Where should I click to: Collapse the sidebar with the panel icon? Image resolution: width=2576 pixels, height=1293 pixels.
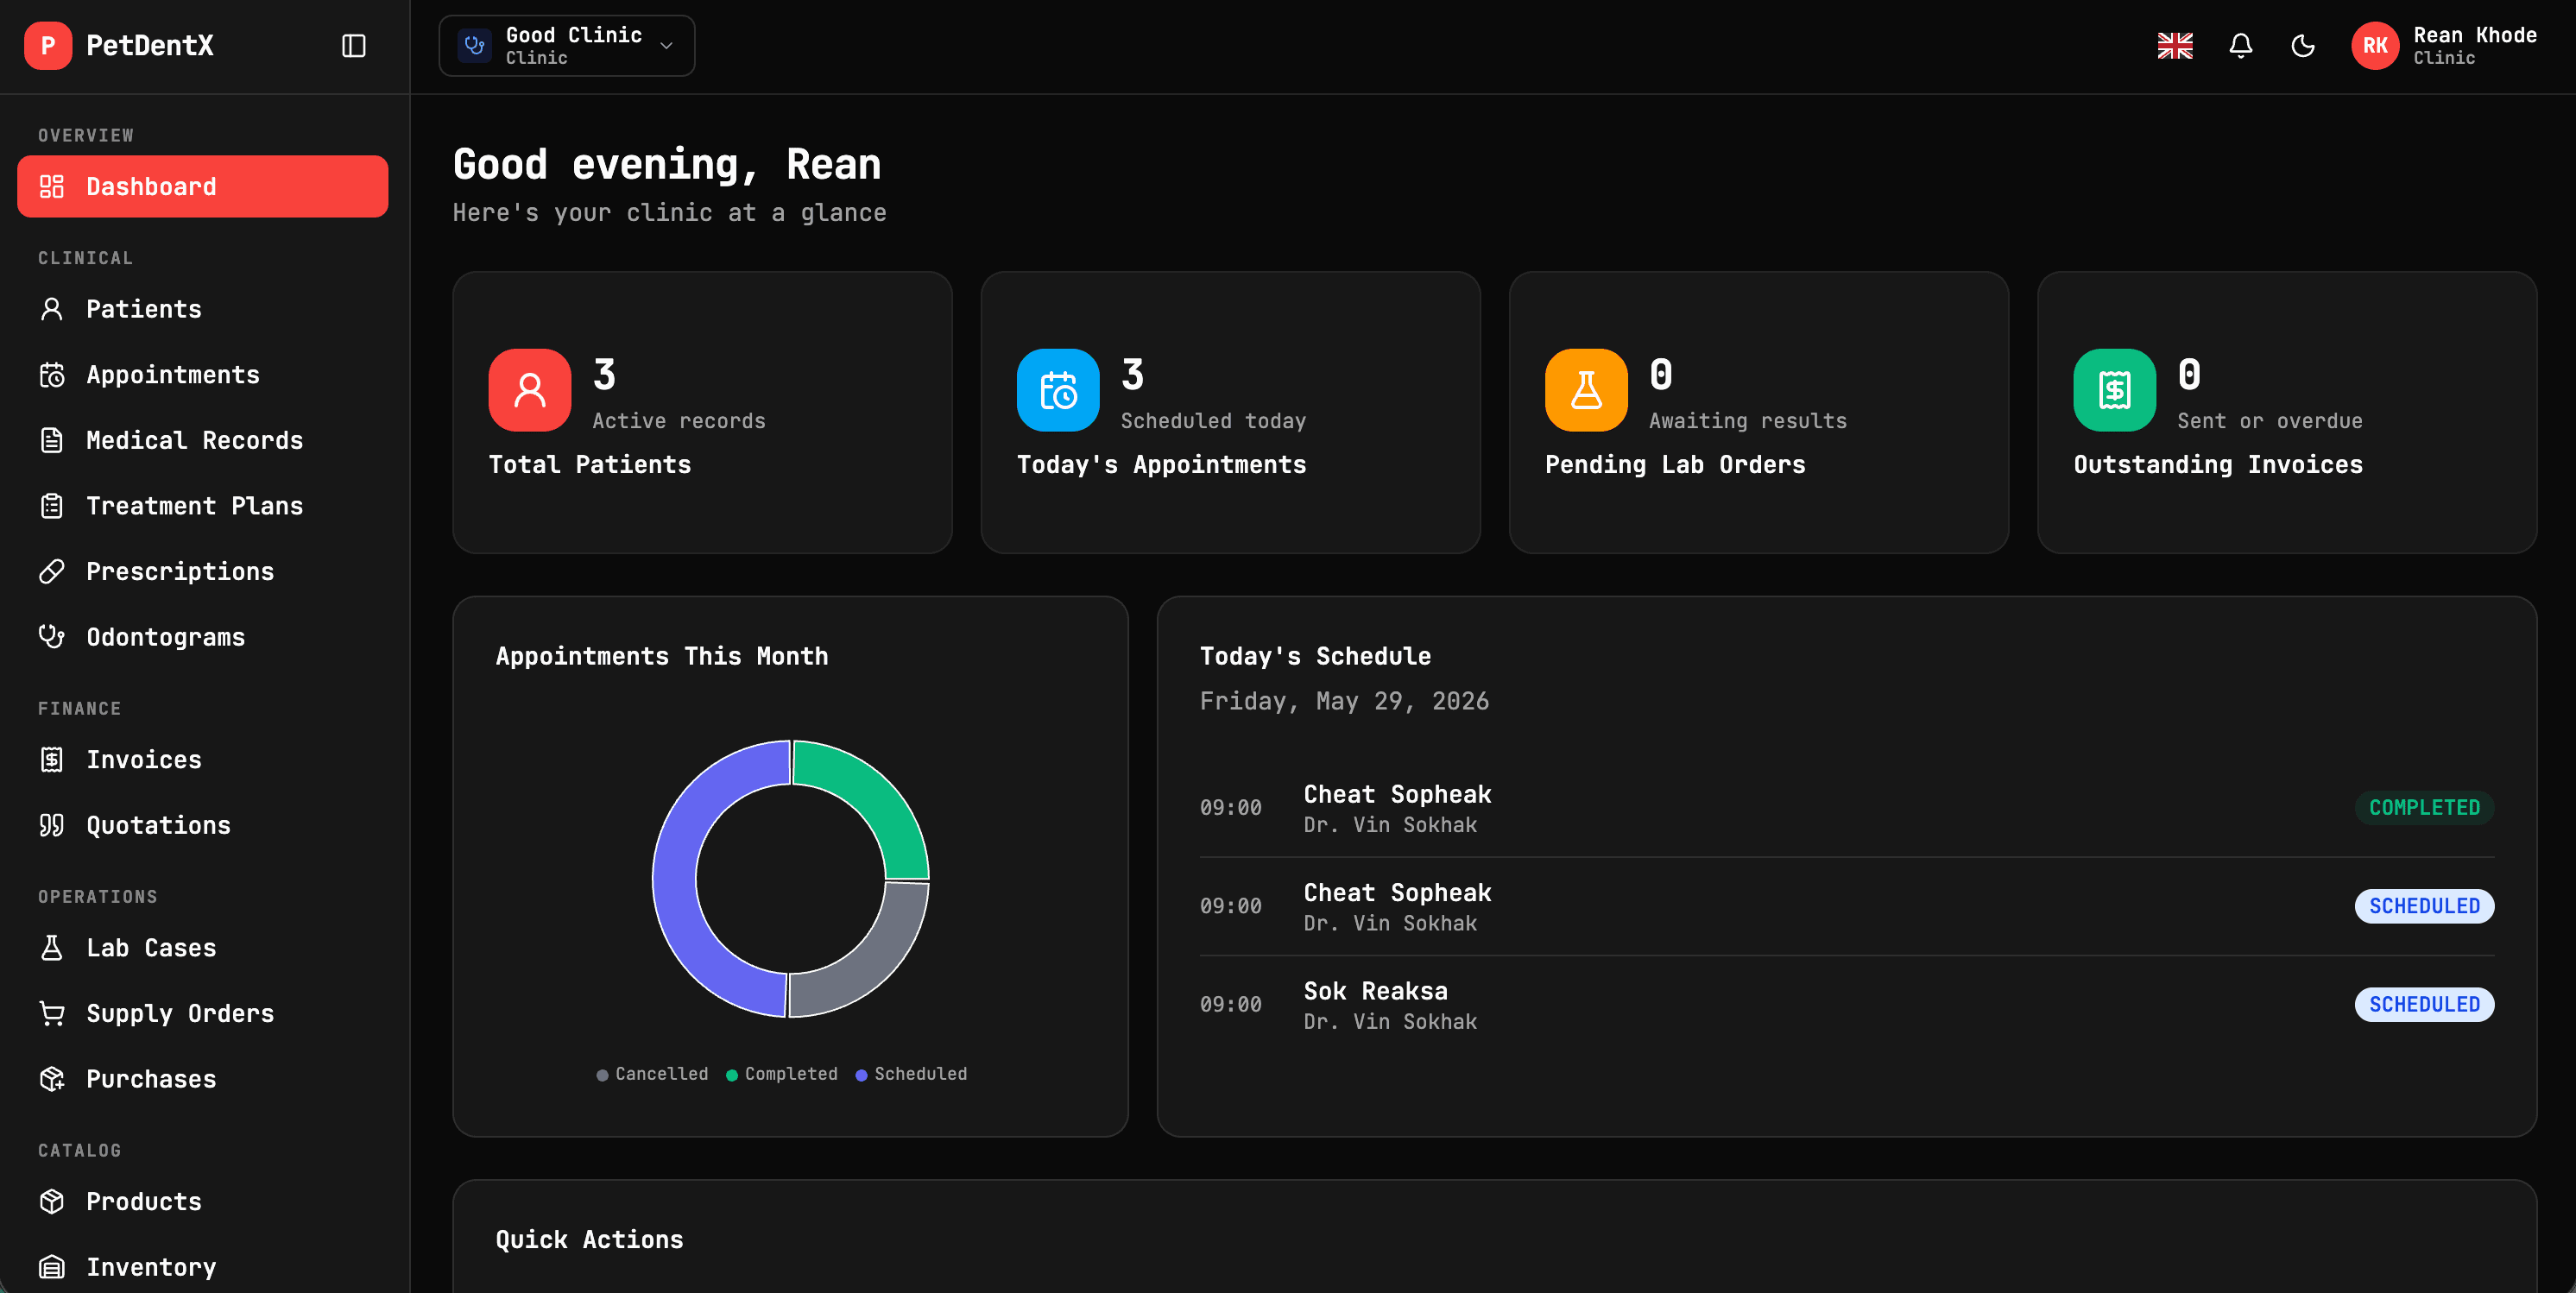354,46
